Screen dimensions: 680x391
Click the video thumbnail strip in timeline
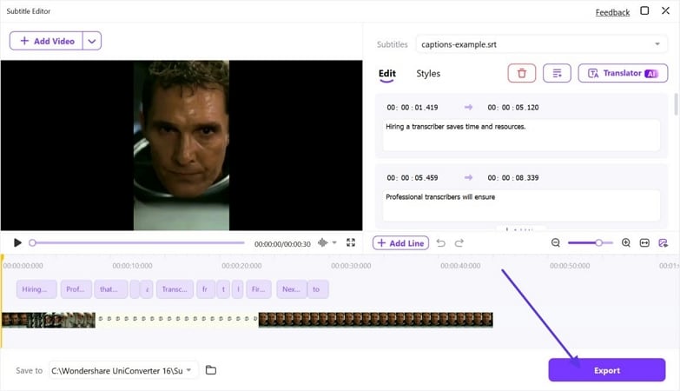(x=248, y=320)
